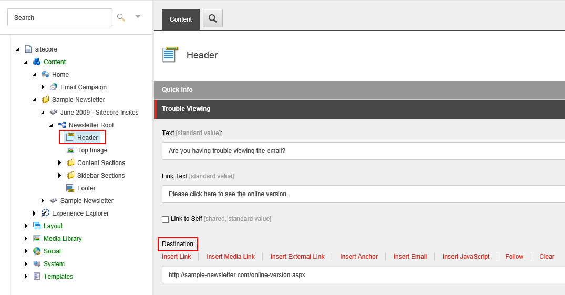Click the Templates icon in tree
The width and height of the screenshot is (565, 295).
[37, 277]
